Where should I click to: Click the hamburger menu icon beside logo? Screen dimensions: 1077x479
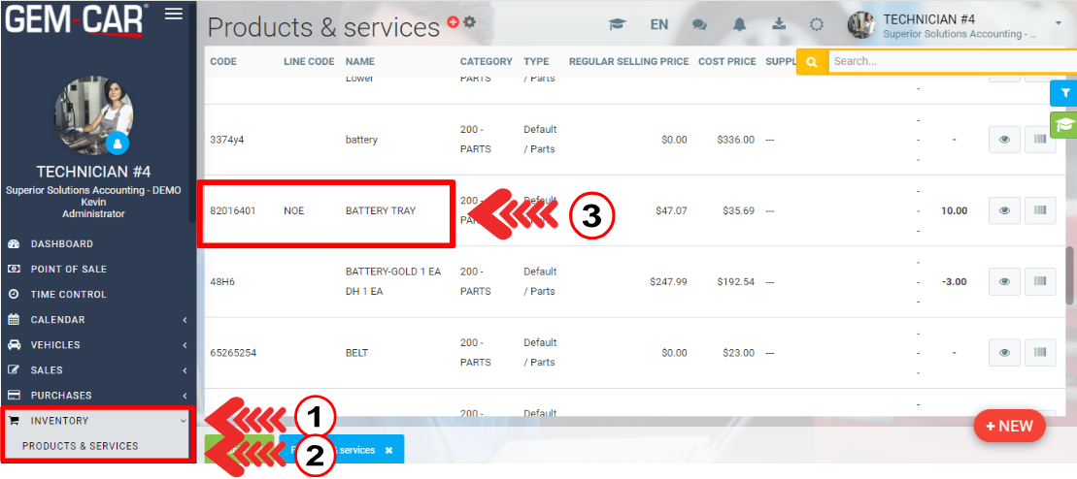(174, 14)
